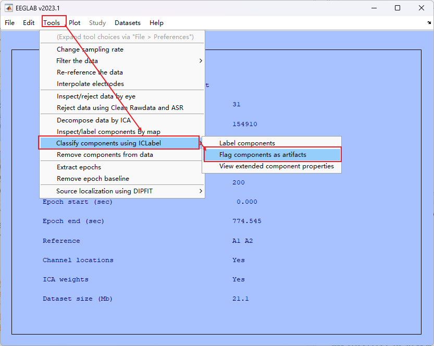
Task: Click the Epoch start value 0.000
Action: [x=246, y=202]
